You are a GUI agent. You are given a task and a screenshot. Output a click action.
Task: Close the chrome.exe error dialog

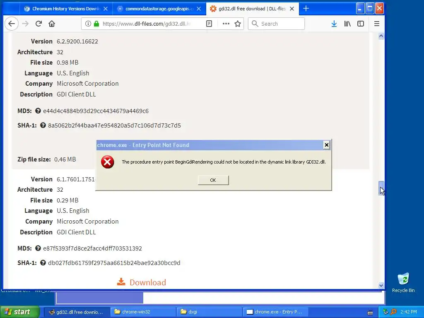[326, 145]
